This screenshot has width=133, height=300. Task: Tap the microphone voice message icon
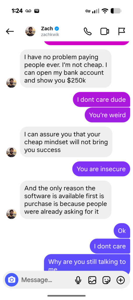[x=78, y=280]
